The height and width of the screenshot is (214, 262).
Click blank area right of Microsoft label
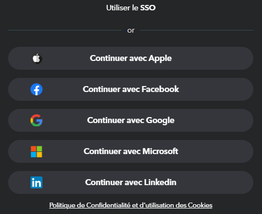click(216, 151)
